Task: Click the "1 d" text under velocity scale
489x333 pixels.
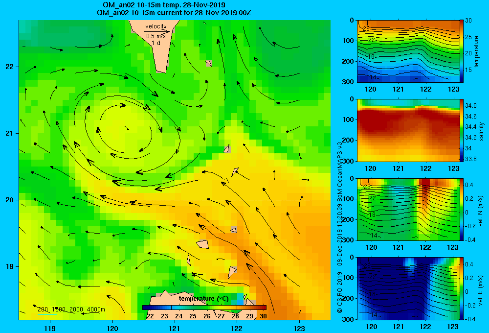Action: (156, 43)
